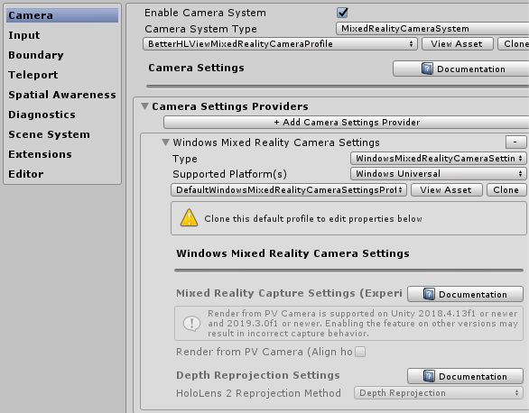The image size is (529, 413).
Task: Click the Mixed Reality Capture Documentation icon
Action: click(x=429, y=294)
